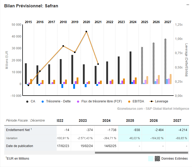This screenshot has height=167, width=192.
Task: Click the 2020 leverage peak point
Action: pos(86,32)
